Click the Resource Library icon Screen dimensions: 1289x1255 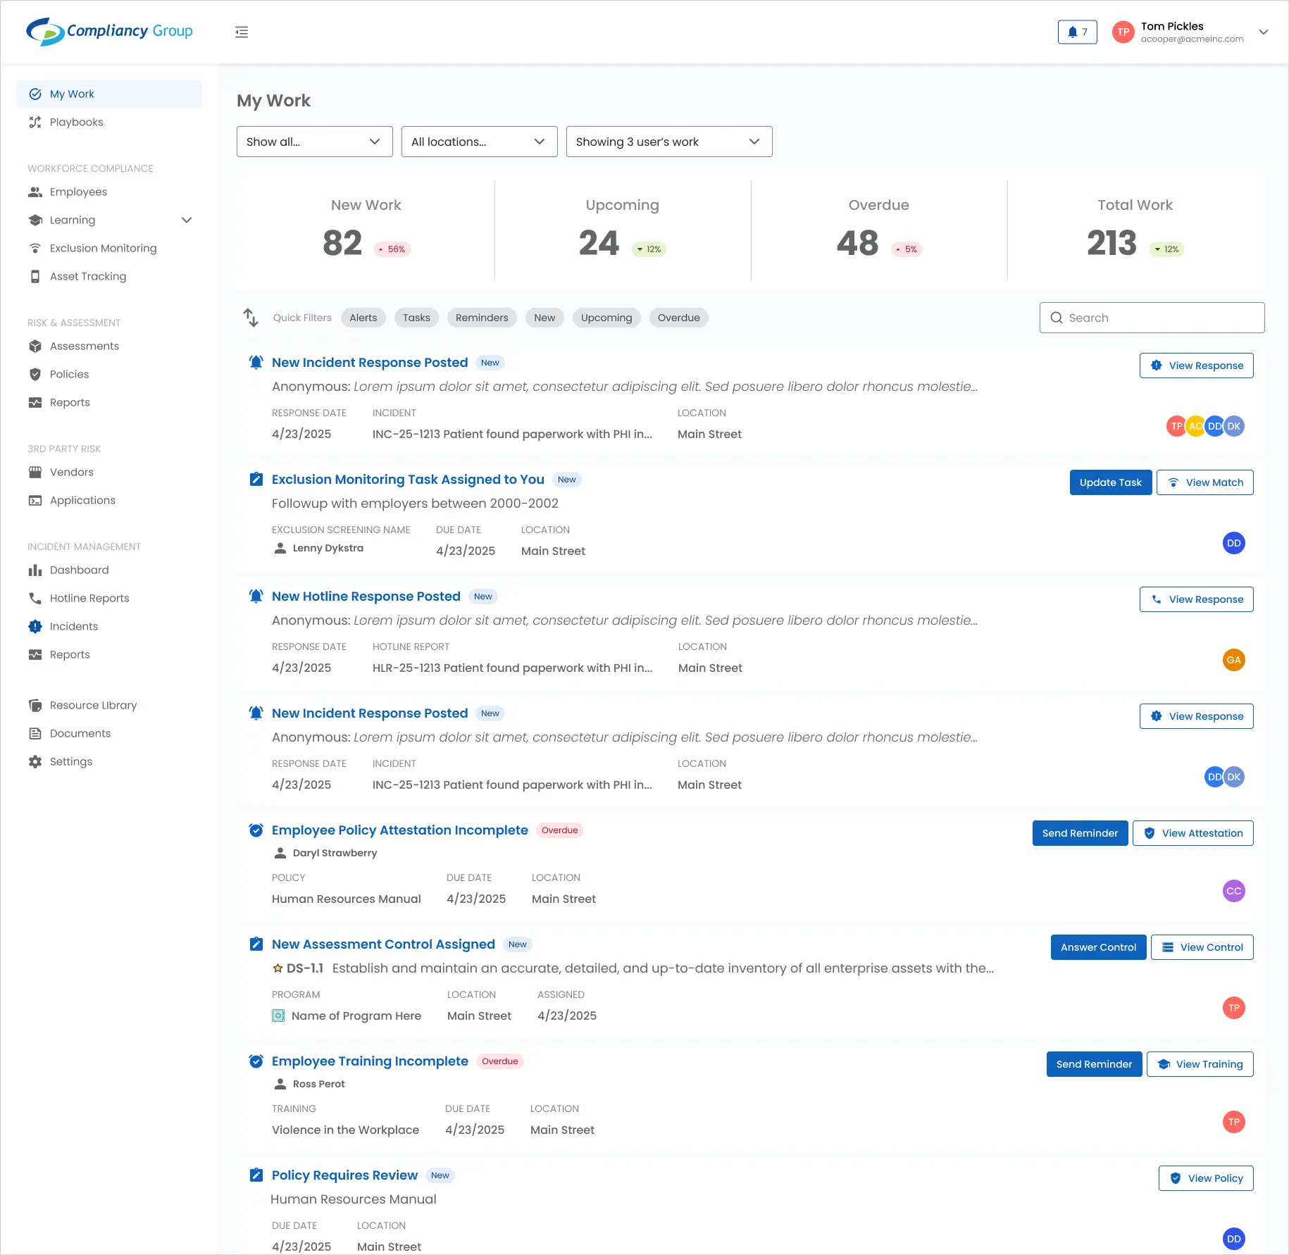[x=35, y=705]
